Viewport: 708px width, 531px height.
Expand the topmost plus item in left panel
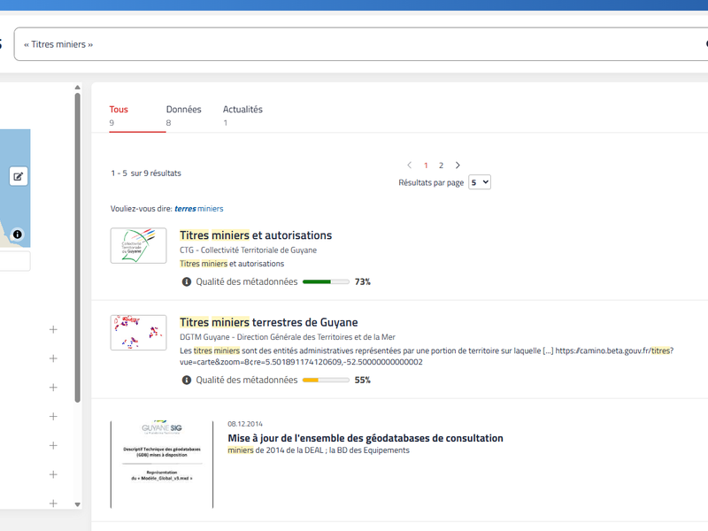(x=53, y=329)
